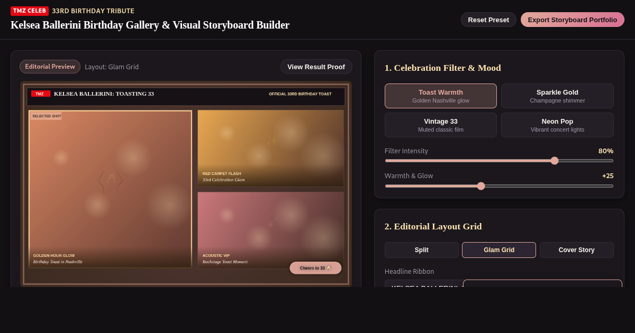Image resolution: width=635 pixels, height=333 pixels.
Task: Click the SELECTED SHOT label tag
Action: (47, 116)
